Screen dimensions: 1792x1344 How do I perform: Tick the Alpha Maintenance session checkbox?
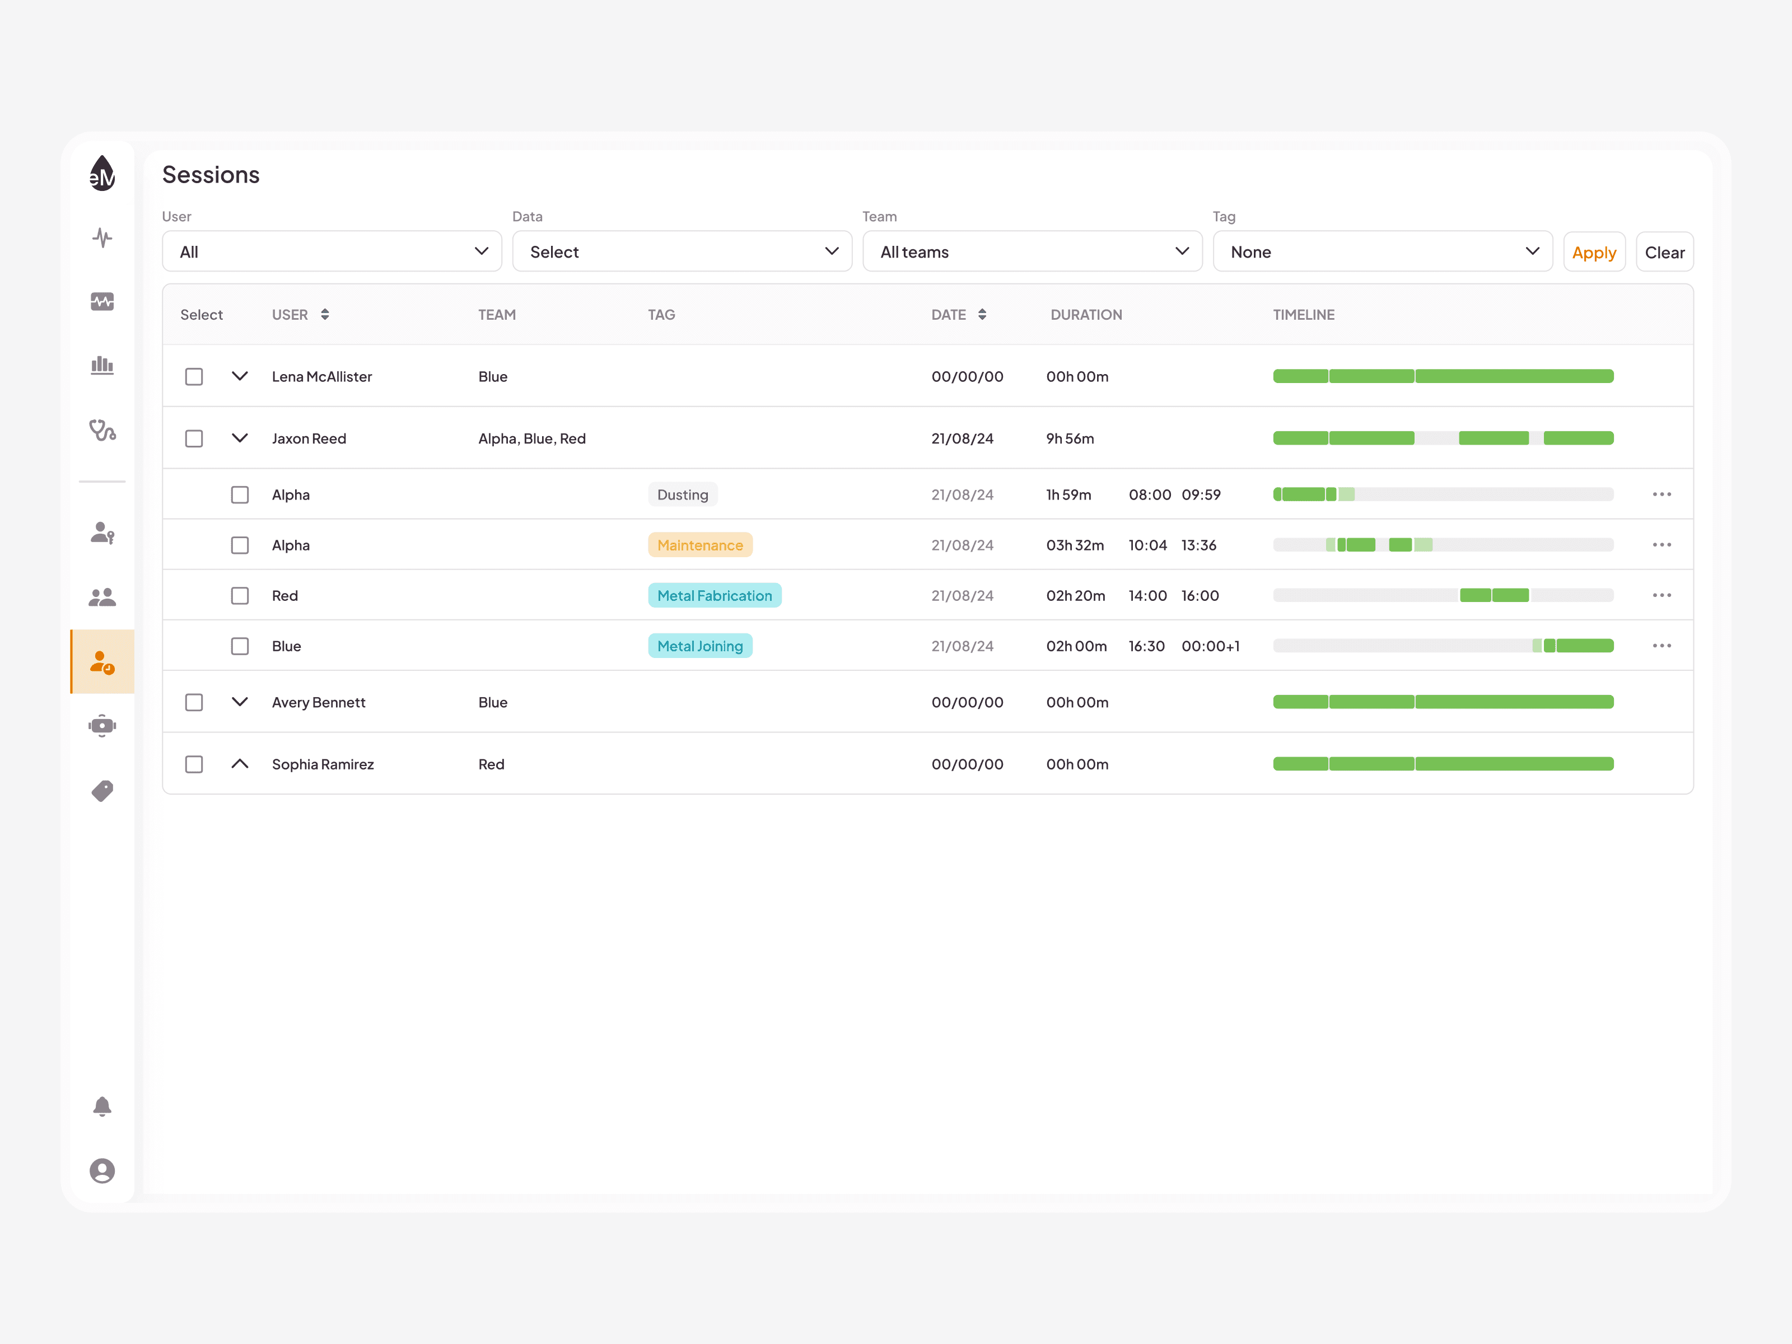pyautogui.click(x=240, y=545)
